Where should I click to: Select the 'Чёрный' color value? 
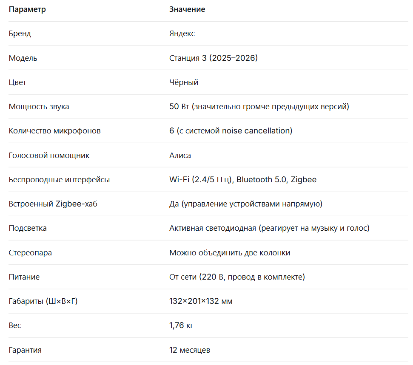pyautogui.click(x=184, y=82)
